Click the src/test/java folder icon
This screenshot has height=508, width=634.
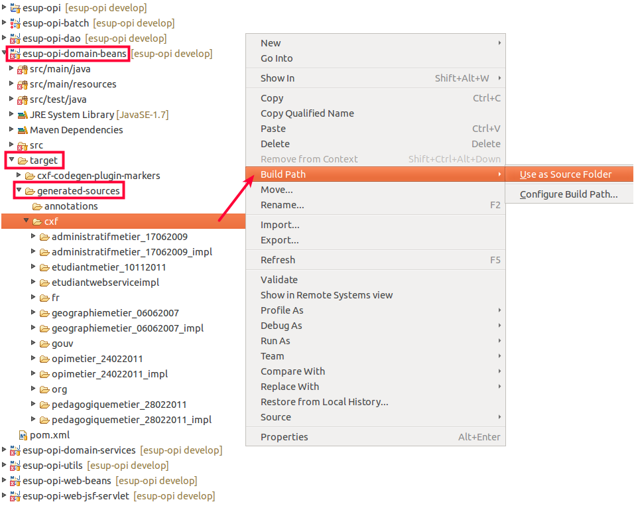pyautogui.click(x=22, y=99)
